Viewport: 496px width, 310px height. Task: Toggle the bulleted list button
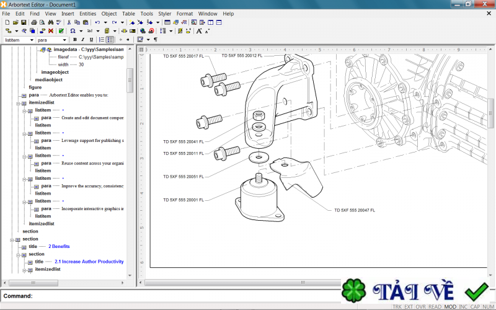[x=110, y=40]
